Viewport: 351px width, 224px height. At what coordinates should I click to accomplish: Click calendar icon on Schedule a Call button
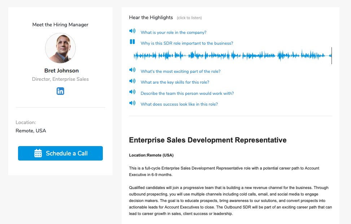pos(38,153)
